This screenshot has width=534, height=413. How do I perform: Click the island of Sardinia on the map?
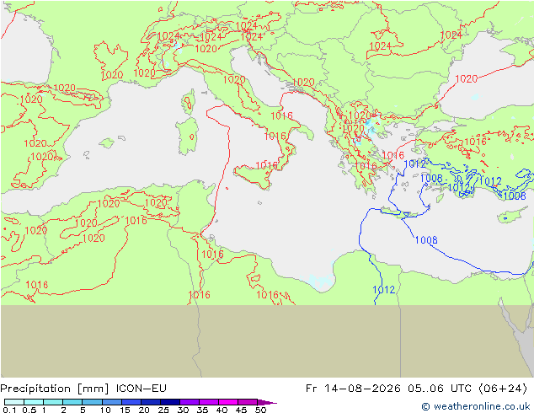[187, 137]
